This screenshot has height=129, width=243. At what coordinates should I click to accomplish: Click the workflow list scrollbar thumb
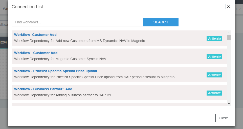pyautogui.click(x=229, y=37)
